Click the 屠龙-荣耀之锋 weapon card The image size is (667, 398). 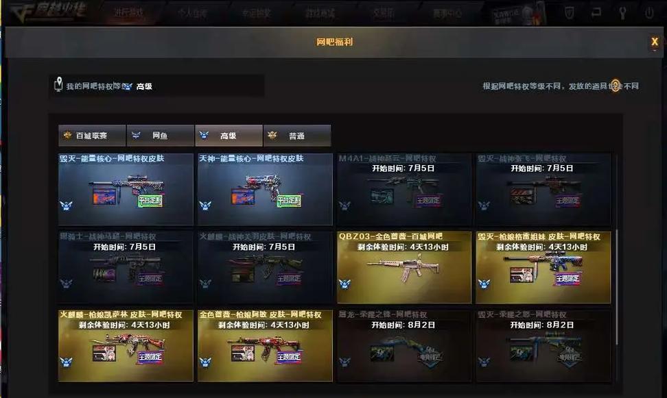(404, 345)
